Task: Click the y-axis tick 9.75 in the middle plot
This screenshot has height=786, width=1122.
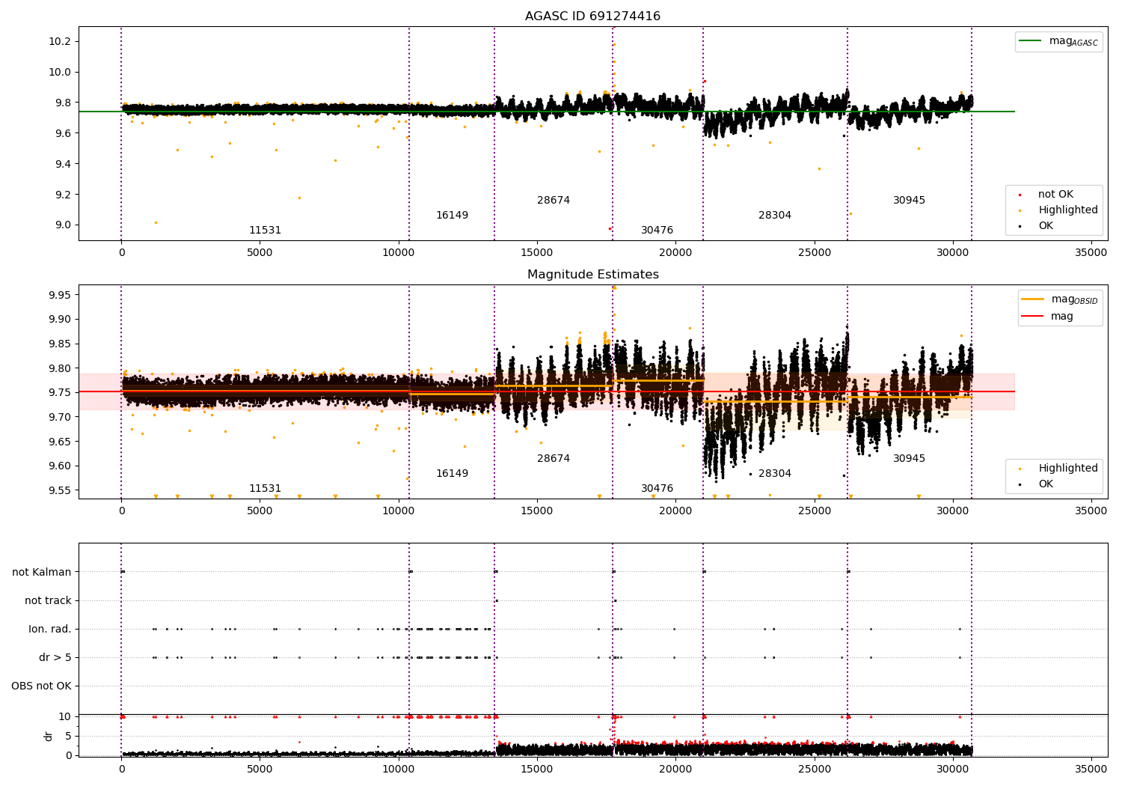Action: point(60,393)
